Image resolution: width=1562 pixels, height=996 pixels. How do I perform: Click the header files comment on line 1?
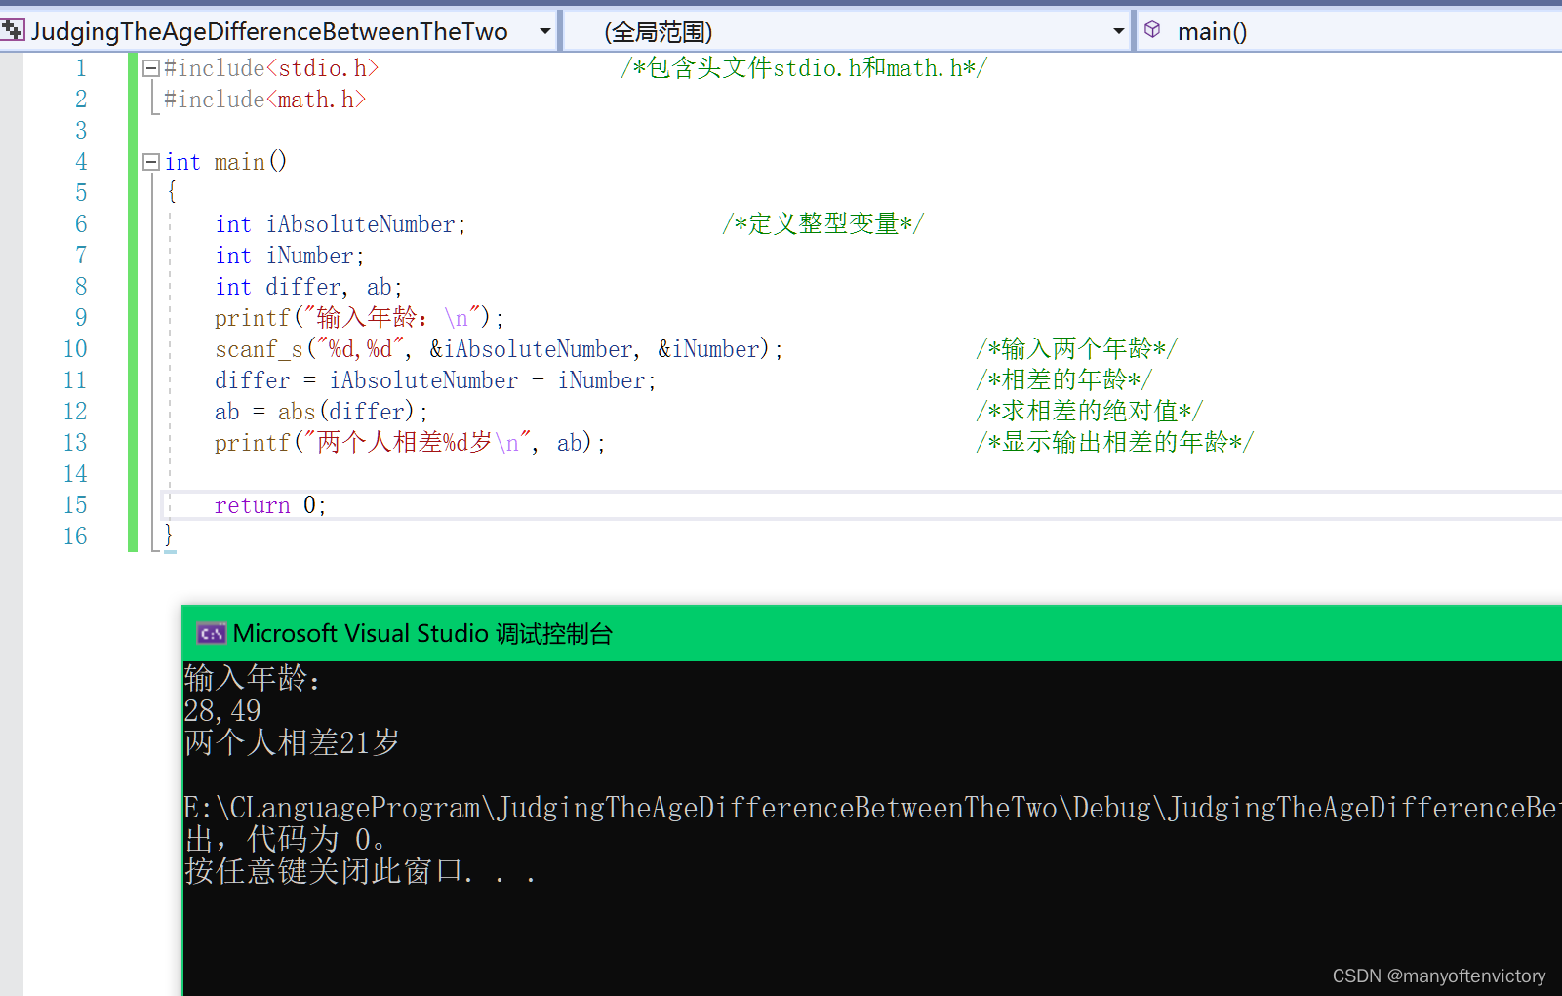point(804,68)
